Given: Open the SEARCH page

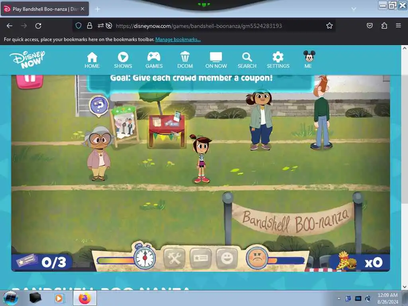Looking at the screenshot, I should click(x=247, y=60).
